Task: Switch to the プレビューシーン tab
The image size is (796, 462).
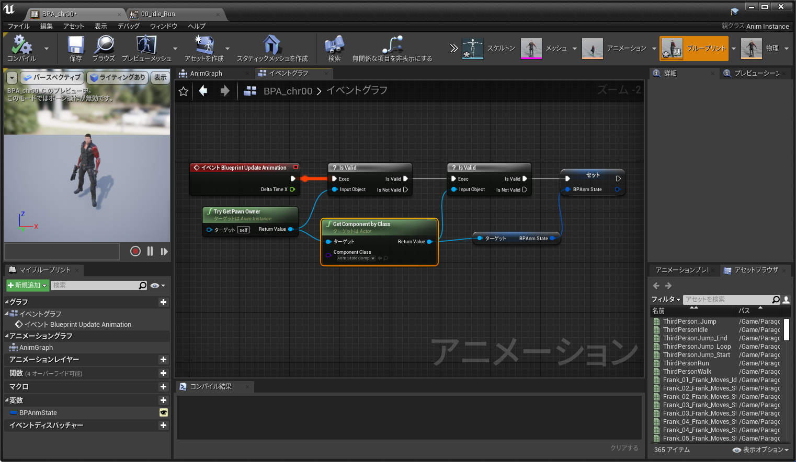Action: [x=757, y=73]
